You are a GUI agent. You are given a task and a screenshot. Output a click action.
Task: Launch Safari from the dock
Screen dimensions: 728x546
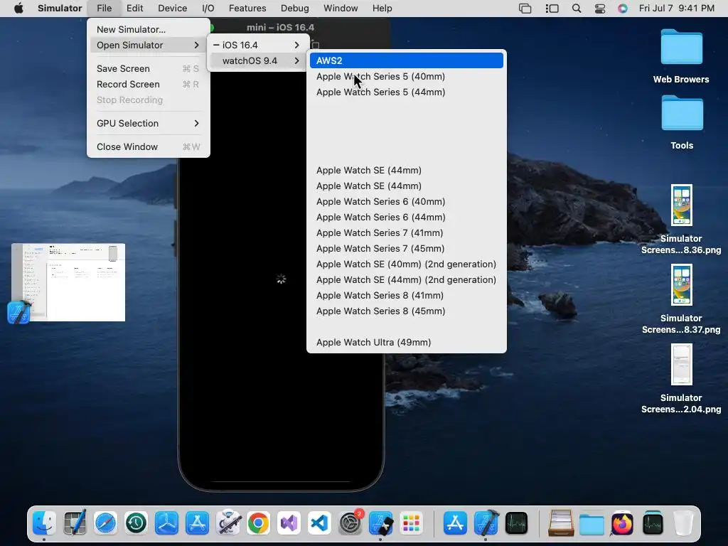point(105,523)
